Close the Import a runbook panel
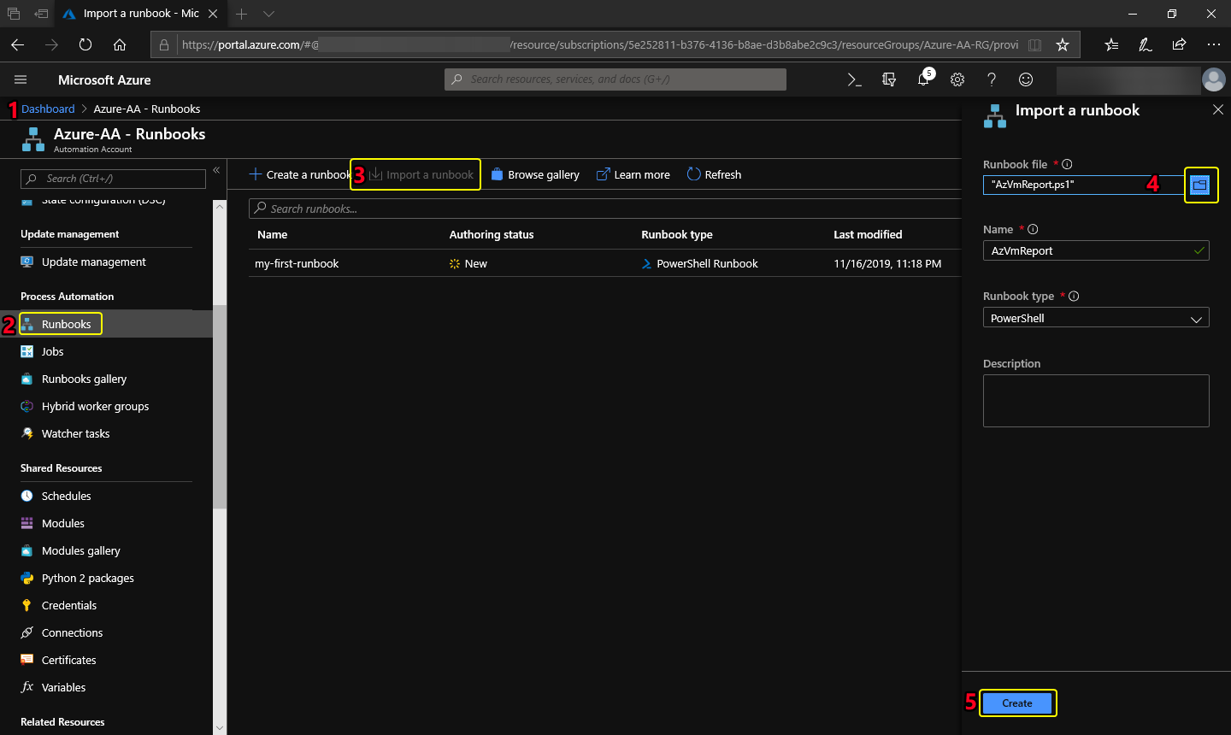 pos(1218,109)
